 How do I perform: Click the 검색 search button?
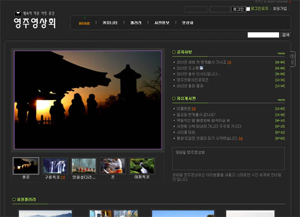tap(286, 35)
